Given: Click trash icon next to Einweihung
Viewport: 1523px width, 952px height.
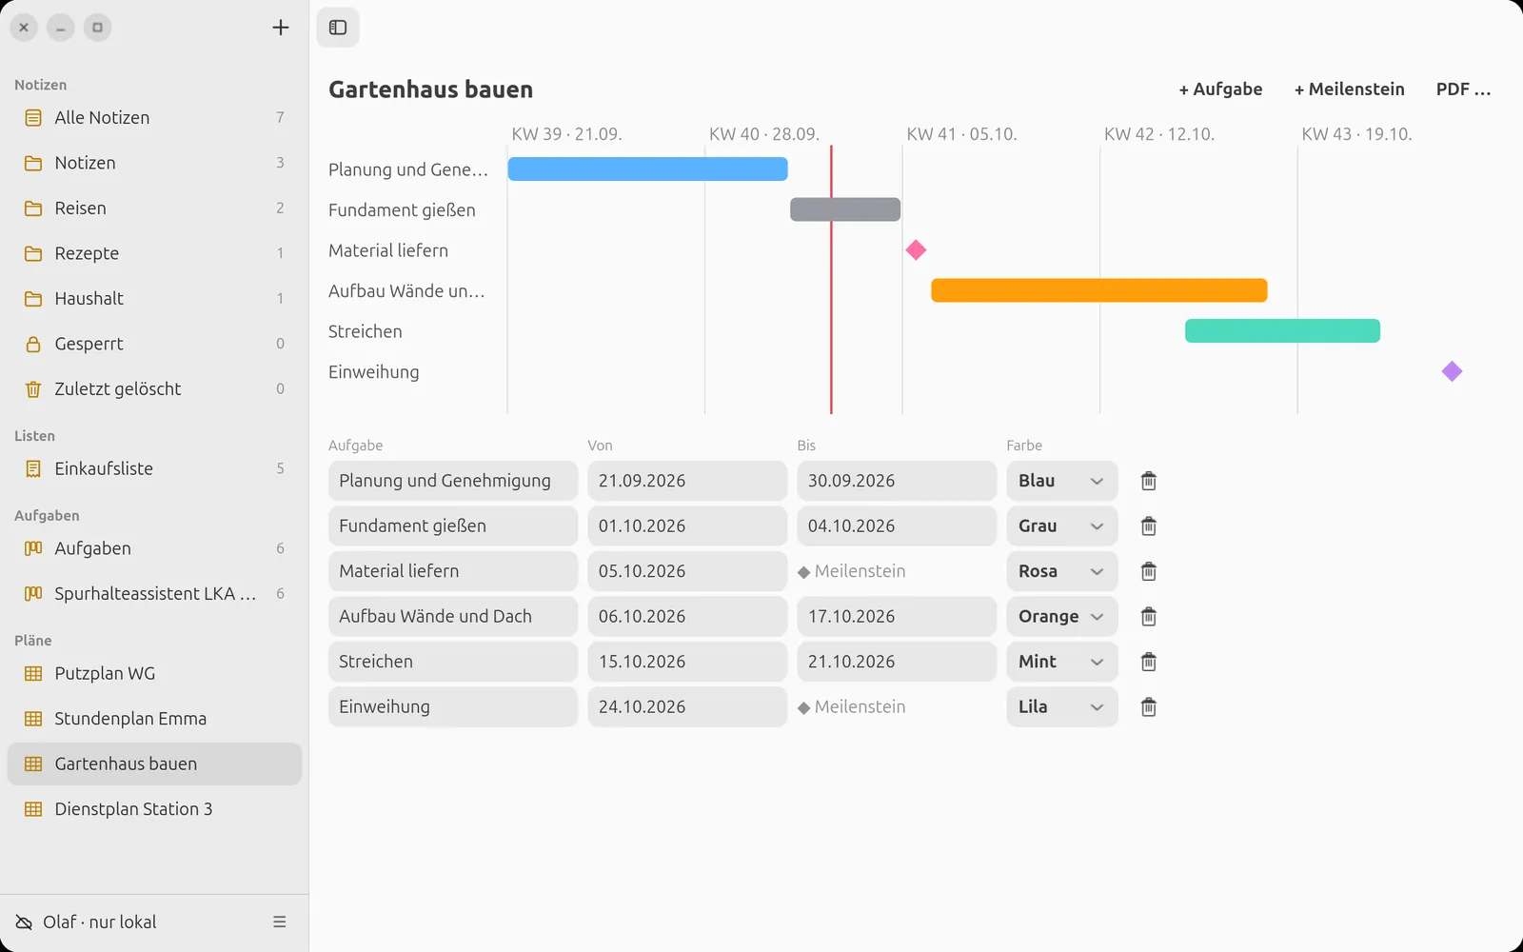Looking at the screenshot, I should coord(1149,707).
